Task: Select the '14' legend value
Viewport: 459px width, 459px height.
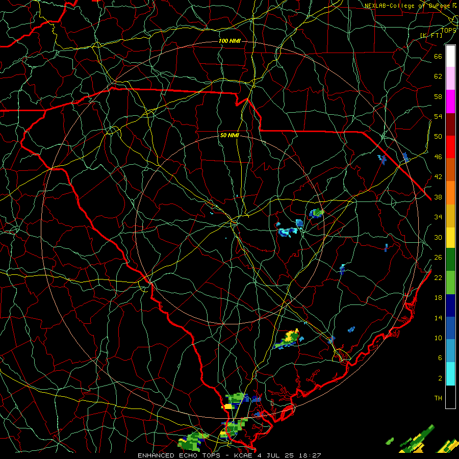Action: (x=438, y=318)
